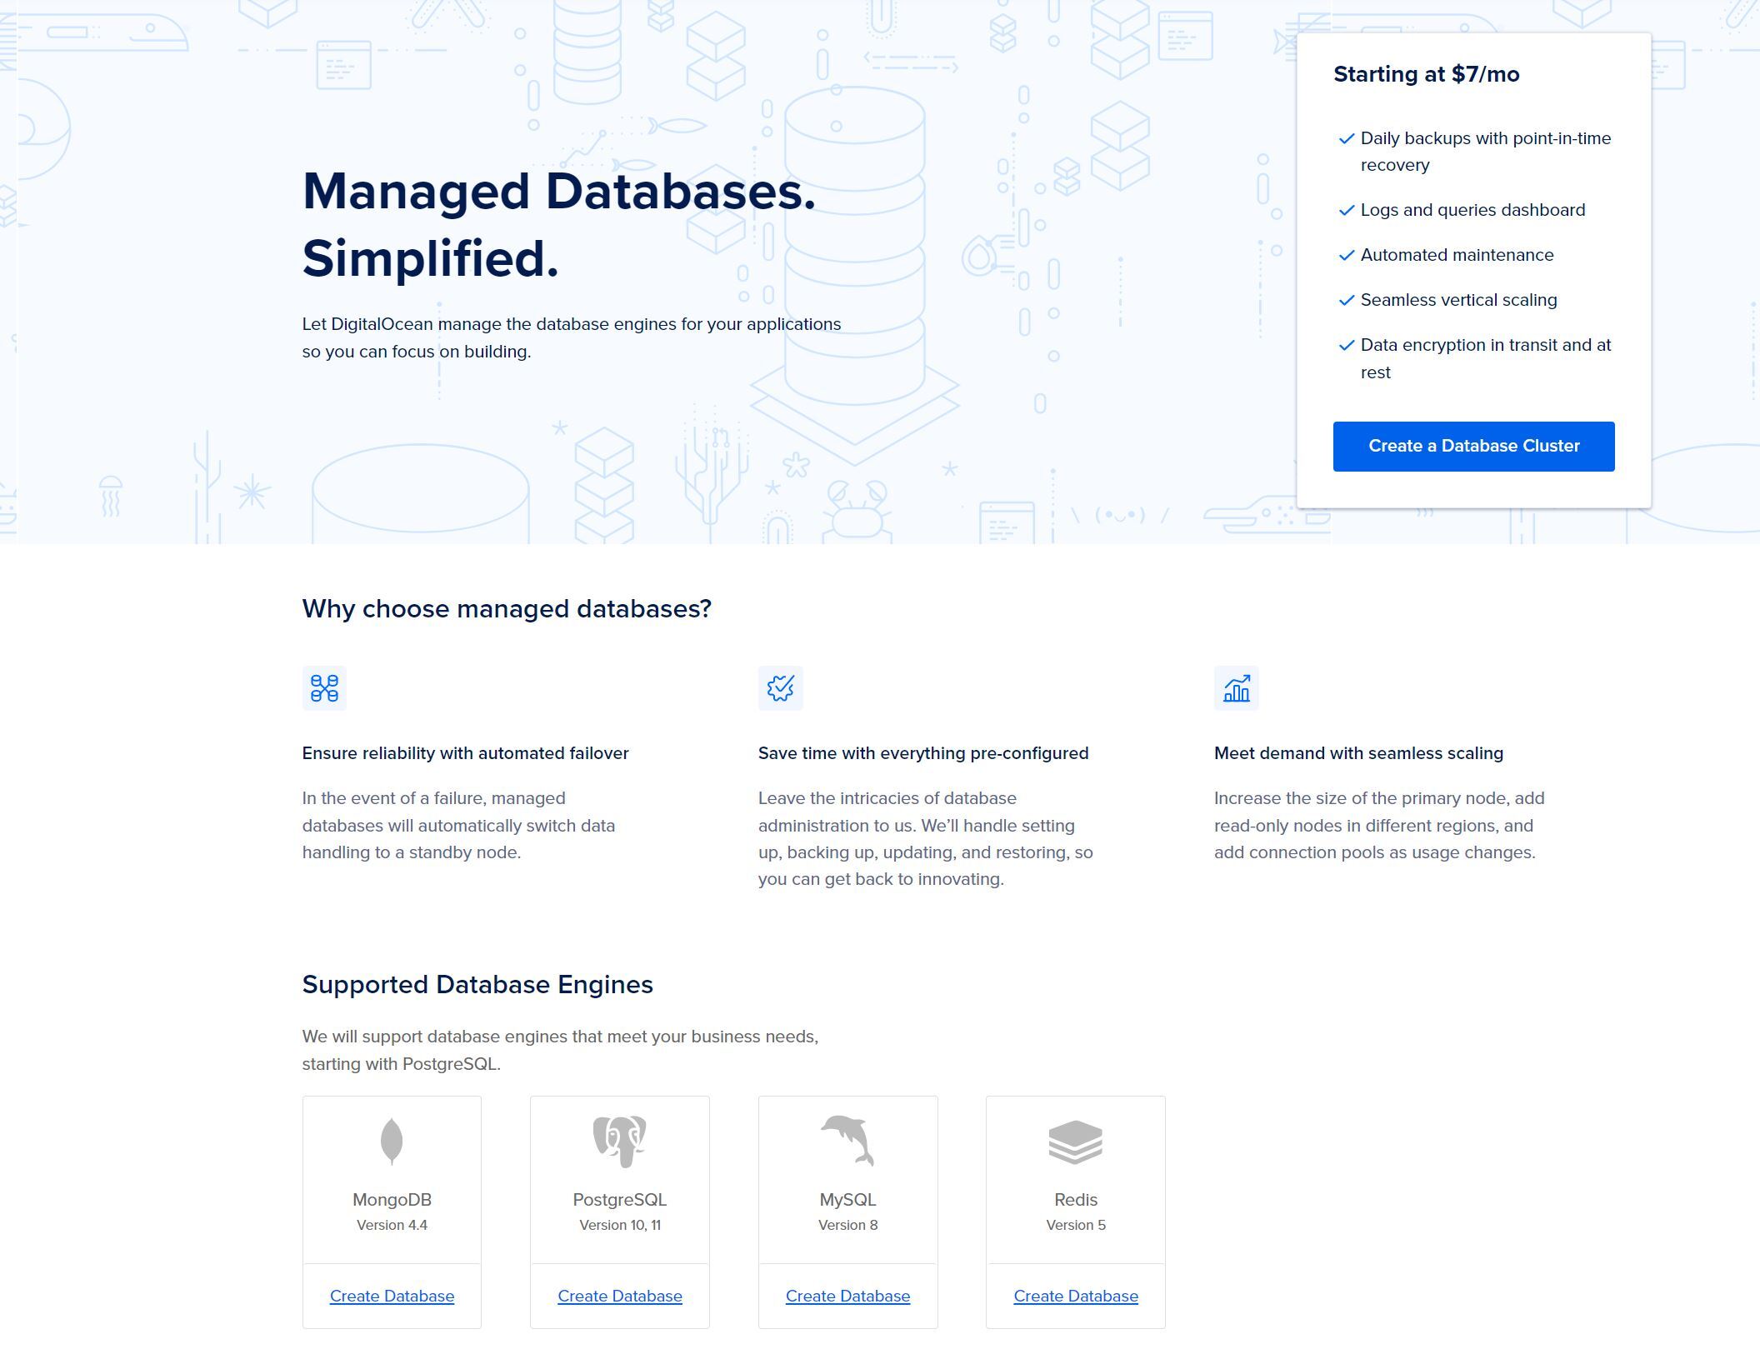Expand MongoDB version details dropdown
This screenshot has height=1369, width=1760.
392,1225
